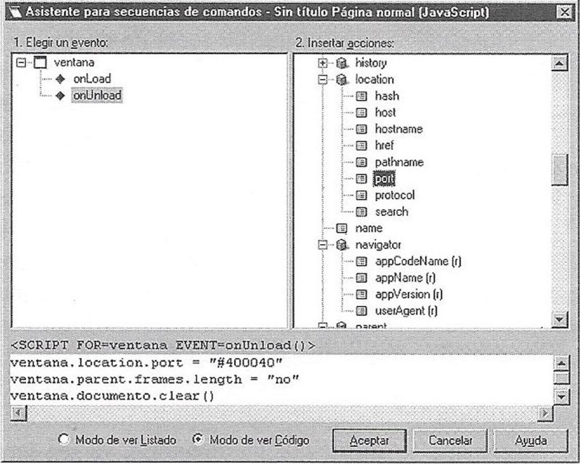Close the Asistente dialog window
This screenshot has width=580, height=464.
pyautogui.click(x=565, y=12)
